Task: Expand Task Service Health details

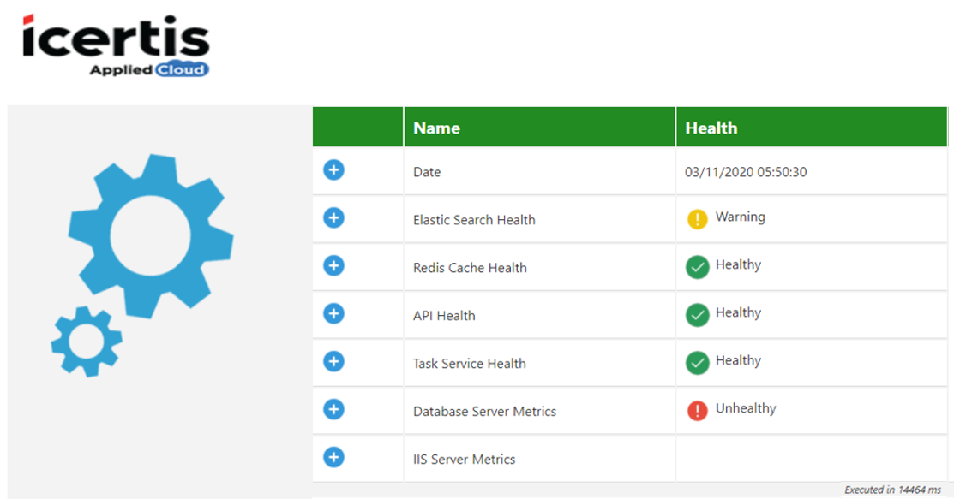Action: tap(334, 362)
